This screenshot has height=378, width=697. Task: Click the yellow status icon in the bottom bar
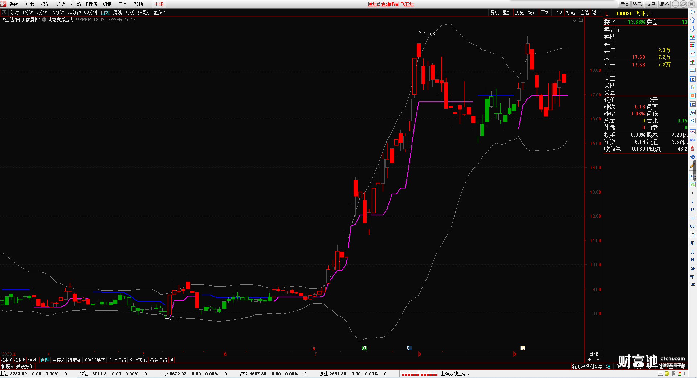tap(667, 374)
